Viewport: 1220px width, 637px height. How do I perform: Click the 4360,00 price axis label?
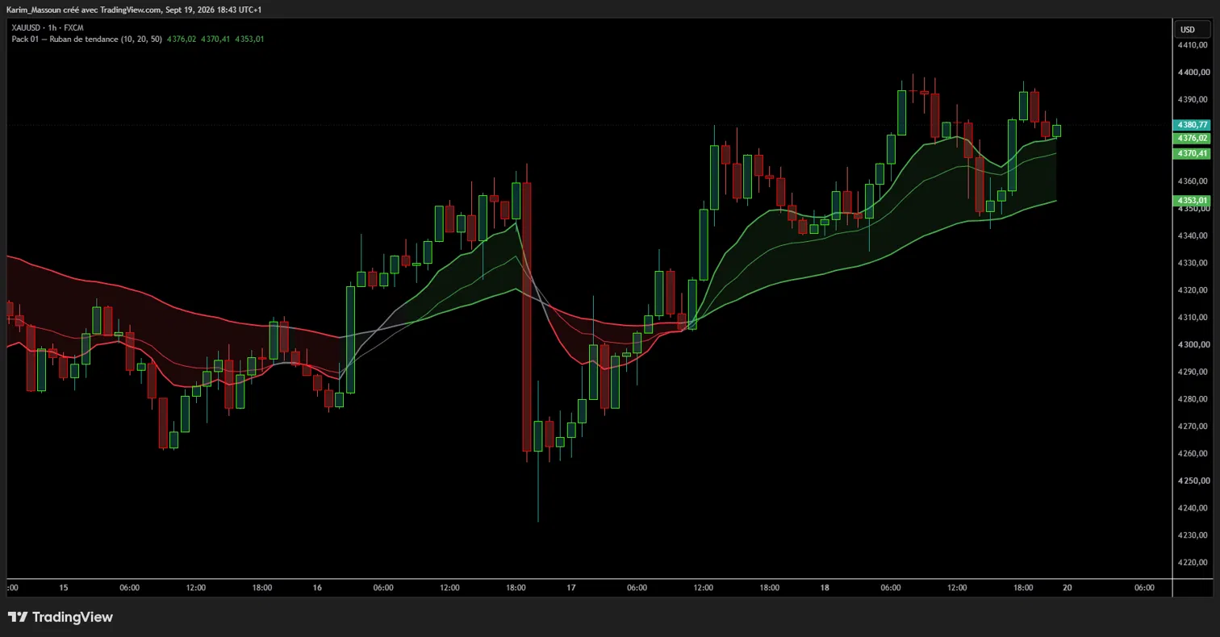click(x=1193, y=181)
